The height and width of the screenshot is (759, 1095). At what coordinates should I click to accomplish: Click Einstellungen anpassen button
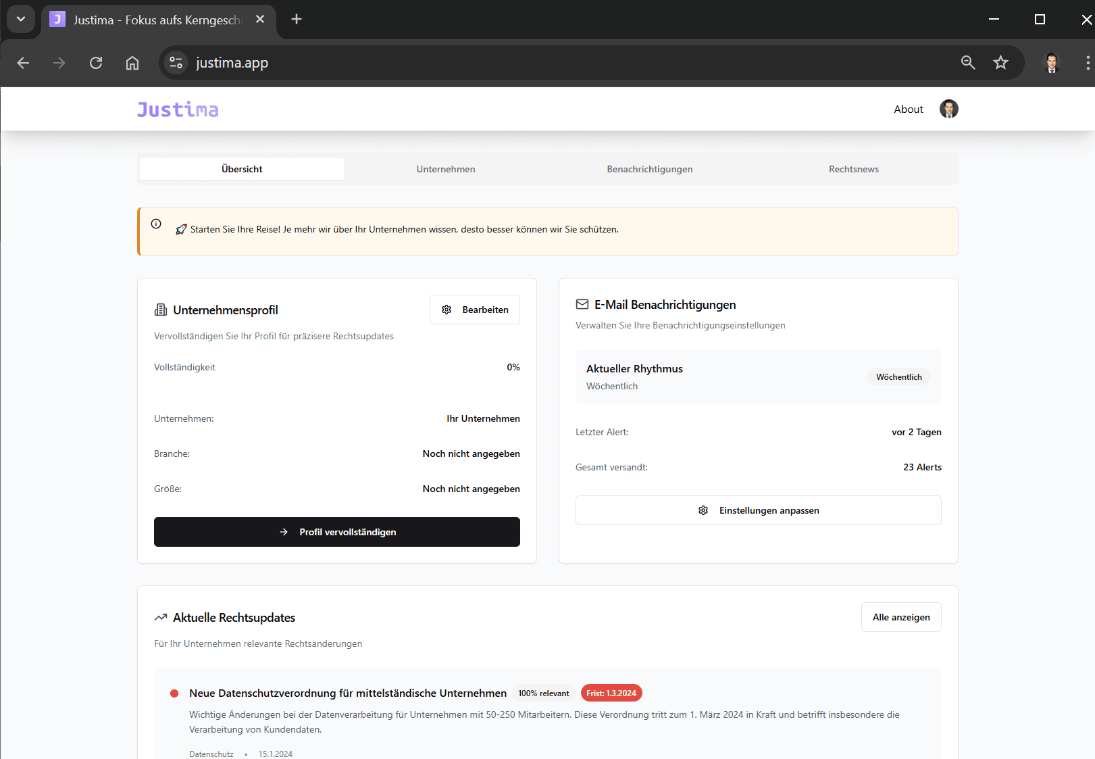coord(758,510)
